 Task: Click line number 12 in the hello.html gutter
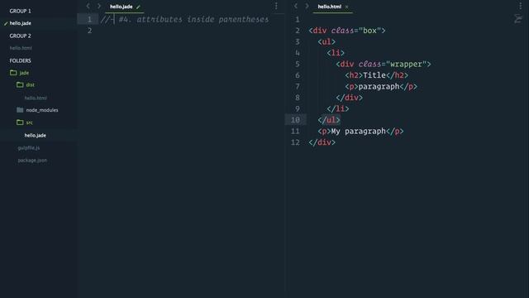pos(295,142)
